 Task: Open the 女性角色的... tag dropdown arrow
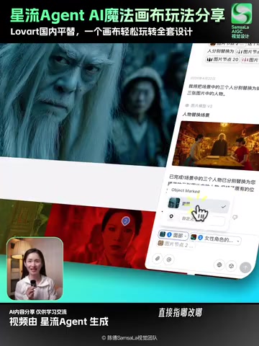[238, 241]
